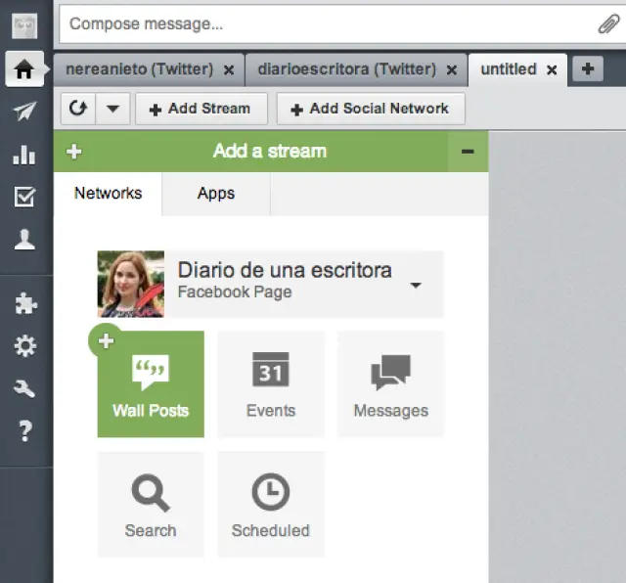Switch to the Apps tab
This screenshot has height=583, width=626.
pyautogui.click(x=216, y=194)
